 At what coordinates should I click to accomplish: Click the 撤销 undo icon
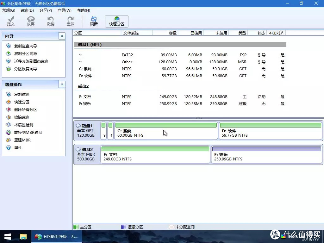point(51,21)
